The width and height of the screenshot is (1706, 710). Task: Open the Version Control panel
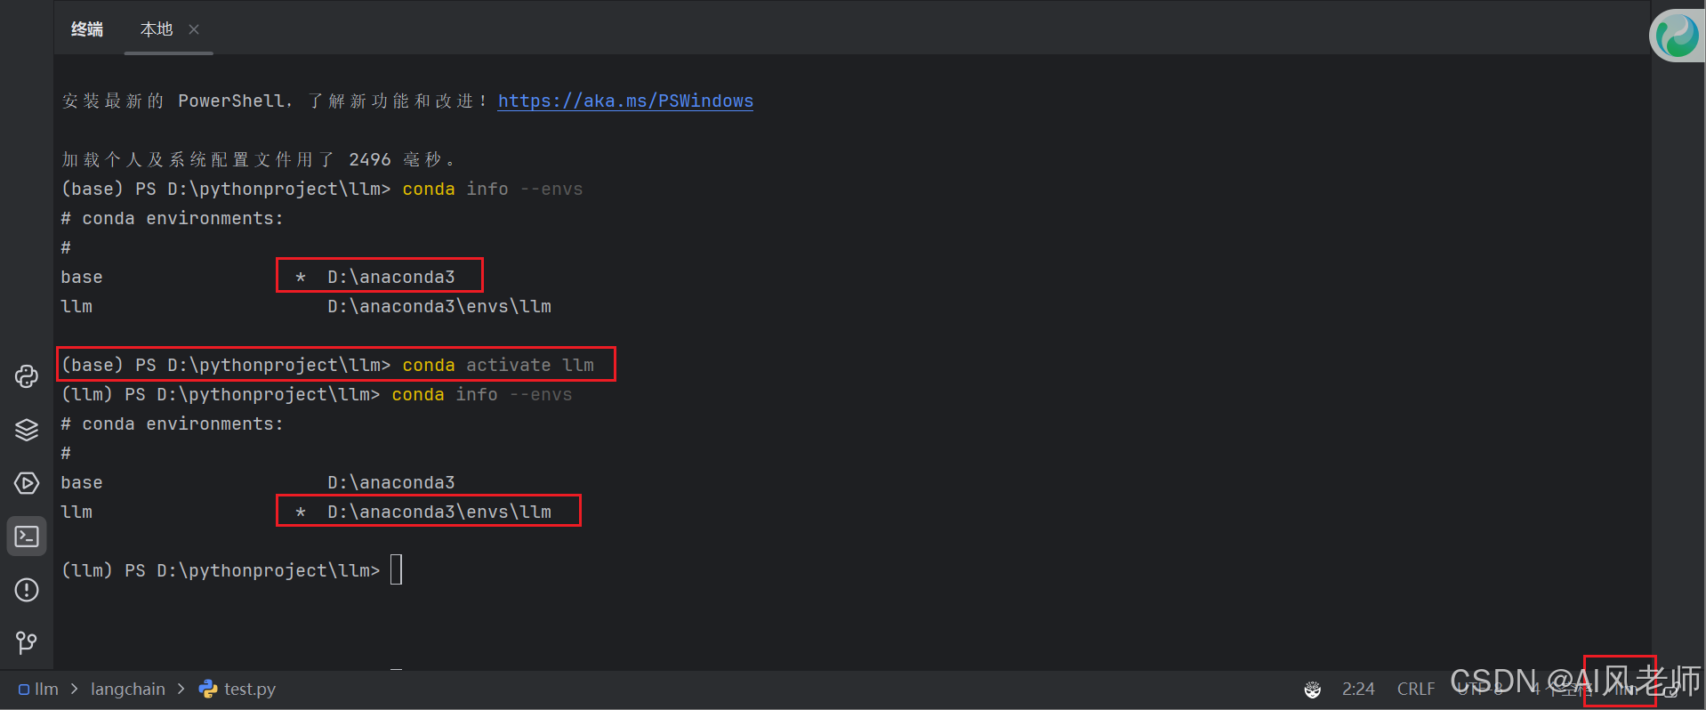[x=26, y=642]
